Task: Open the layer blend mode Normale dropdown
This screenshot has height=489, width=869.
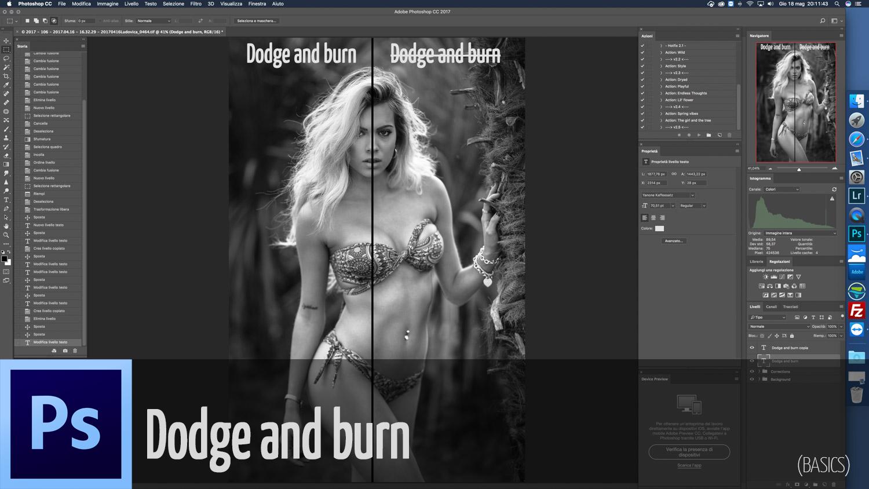Action: pos(779,327)
